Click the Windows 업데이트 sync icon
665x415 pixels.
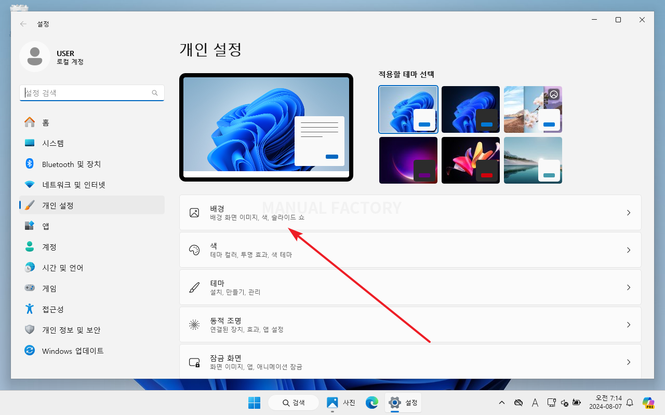pos(30,351)
